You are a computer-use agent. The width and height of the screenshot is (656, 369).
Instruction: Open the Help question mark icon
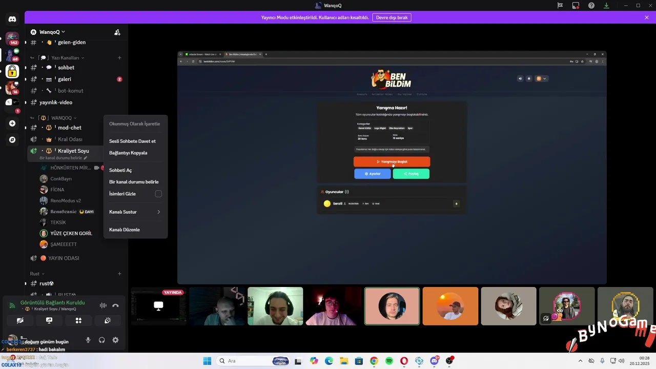[591, 6]
